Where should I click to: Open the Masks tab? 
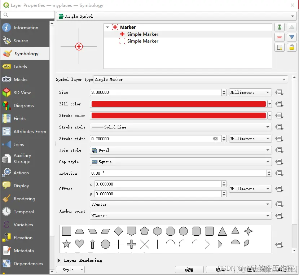(x=25, y=80)
